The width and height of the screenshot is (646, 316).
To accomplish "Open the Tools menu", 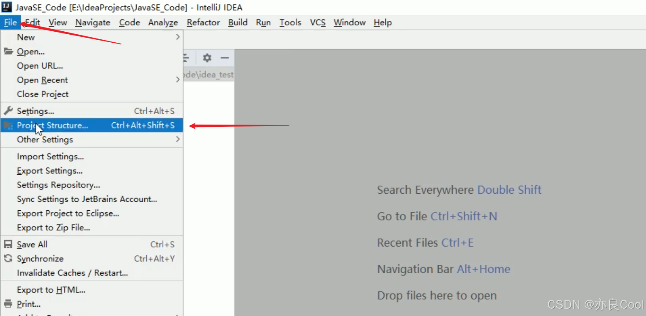I will 290,22.
